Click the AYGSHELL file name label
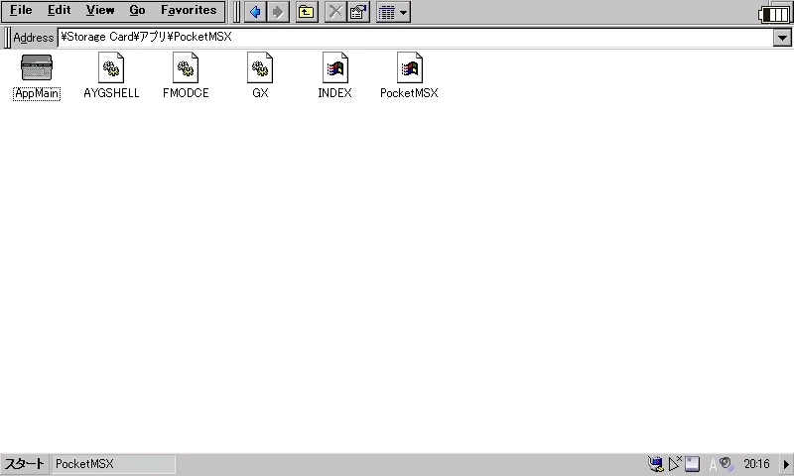794x476 pixels. [x=111, y=93]
